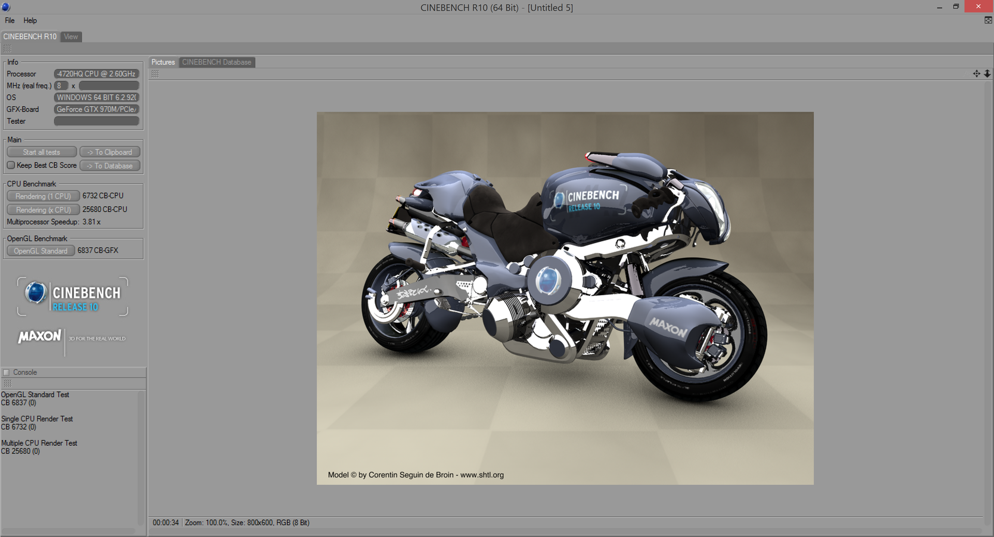The image size is (994, 537).
Task: Switch to the View tab
Action: (x=71, y=37)
